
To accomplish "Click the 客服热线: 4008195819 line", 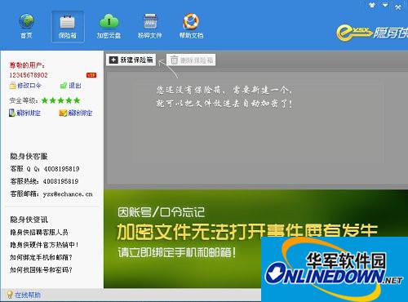I will click(44, 181).
